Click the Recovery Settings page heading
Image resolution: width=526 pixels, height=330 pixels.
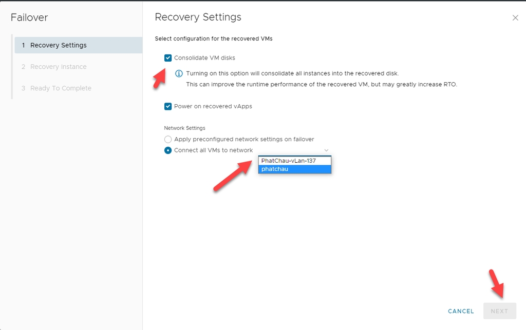tap(198, 17)
